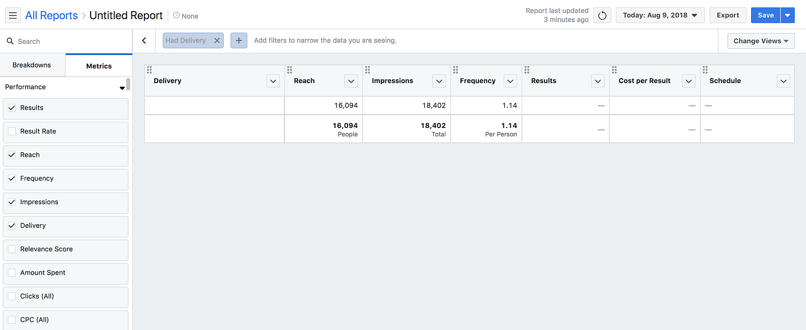
Task: Add a new filter with plus button
Action: (x=239, y=41)
